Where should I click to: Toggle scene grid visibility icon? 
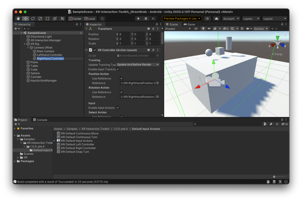[x=232, y=29]
